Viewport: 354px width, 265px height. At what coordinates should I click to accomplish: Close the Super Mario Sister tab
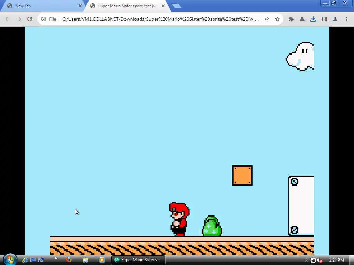click(163, 6)
